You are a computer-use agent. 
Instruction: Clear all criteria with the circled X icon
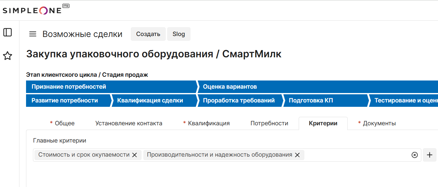pos(415,155)
